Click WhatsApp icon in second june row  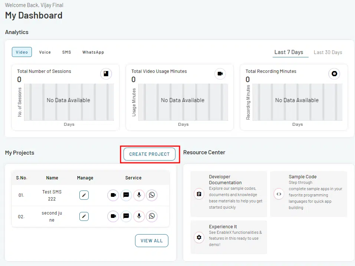pos(152,216)
